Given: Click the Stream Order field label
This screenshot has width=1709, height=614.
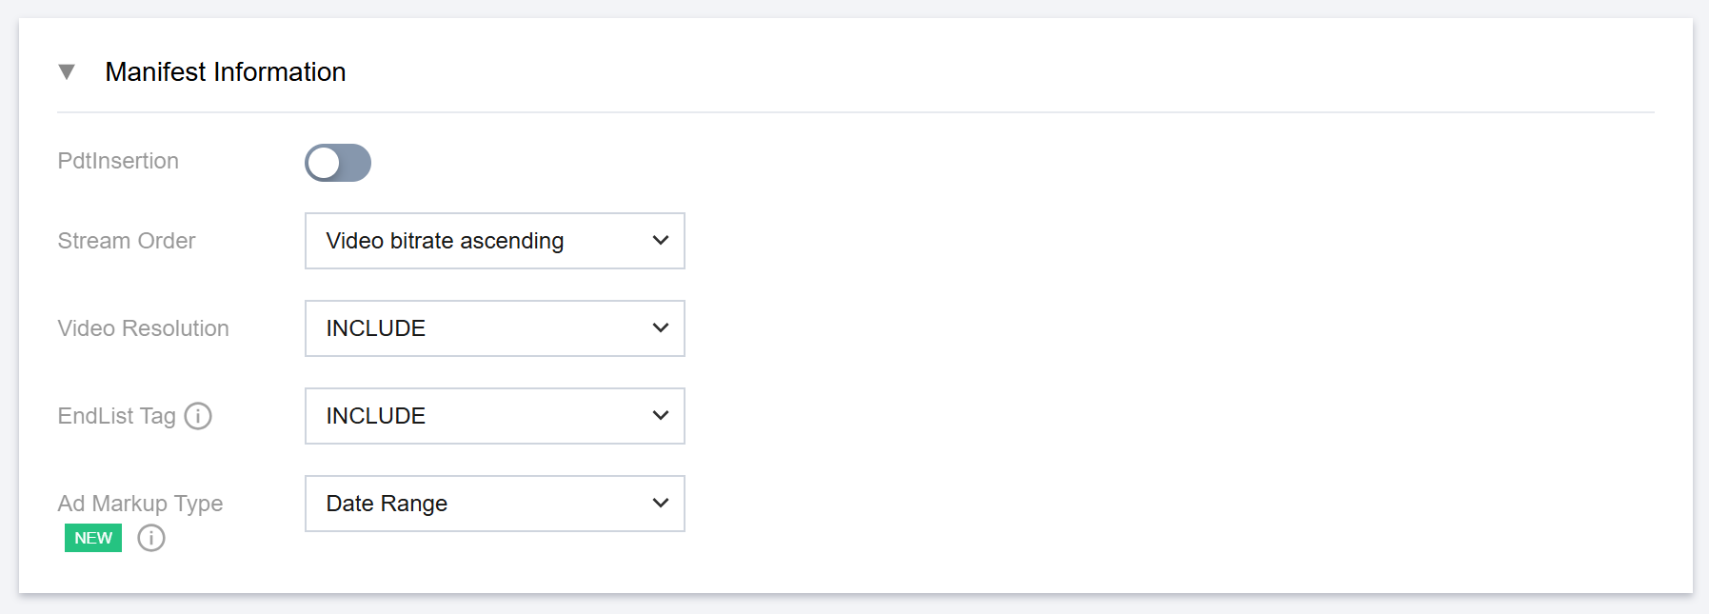Looking at the screenshot, I should tap(127, 241).
